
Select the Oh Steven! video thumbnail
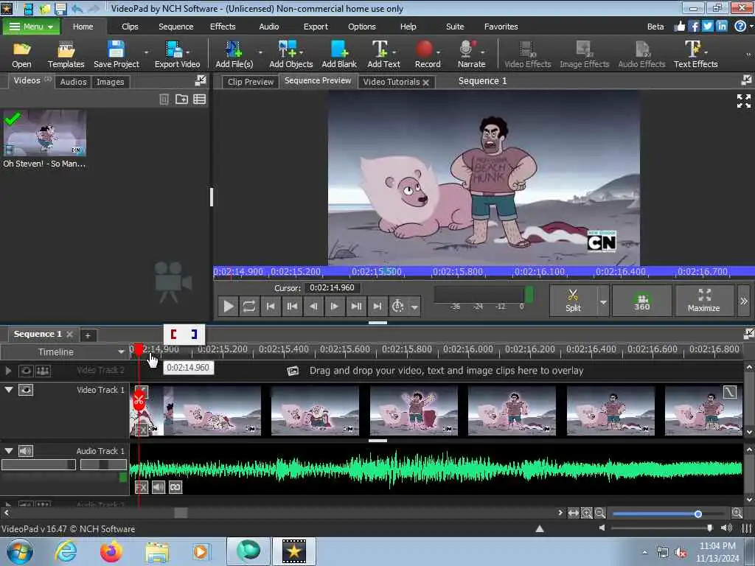[45, 133]
